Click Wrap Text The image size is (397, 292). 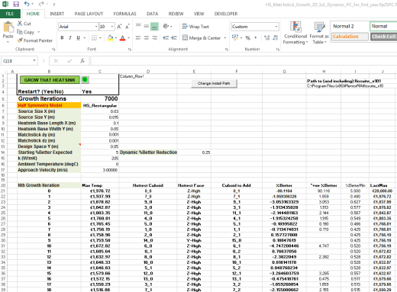coord(195,27)
